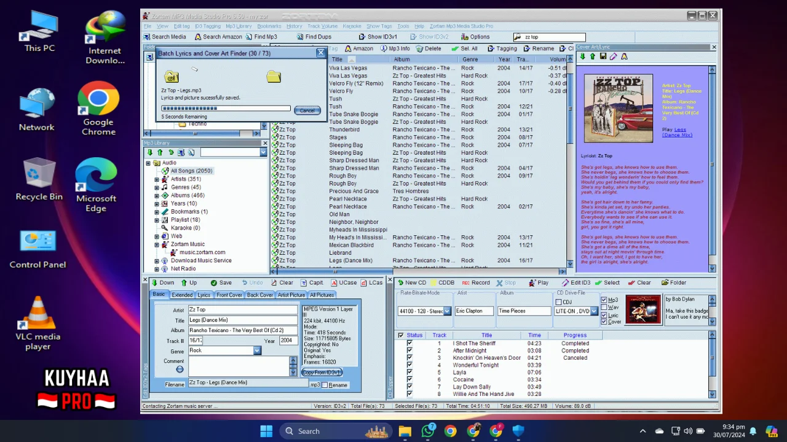Switch to the Lyrics tab

point(204,295)
